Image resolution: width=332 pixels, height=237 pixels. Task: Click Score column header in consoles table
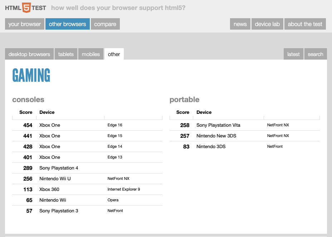26,112
